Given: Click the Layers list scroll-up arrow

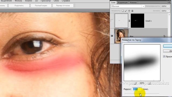Looking at the screenshot, I should pos(169,15).
